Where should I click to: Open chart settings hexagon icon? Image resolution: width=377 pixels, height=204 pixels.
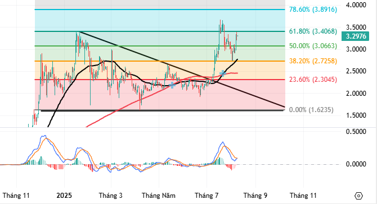(358, 196)
